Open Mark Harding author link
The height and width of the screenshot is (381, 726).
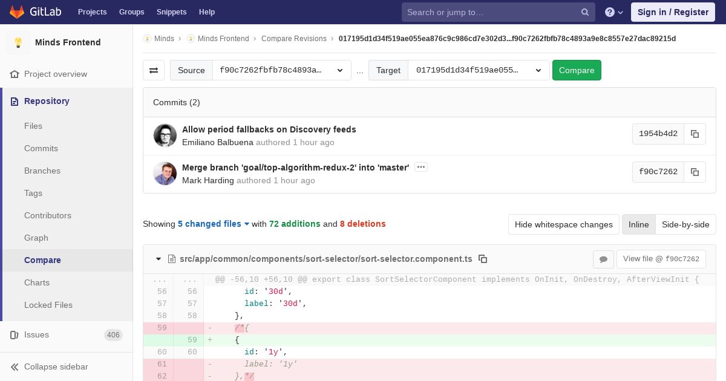(x=208, y=180)
